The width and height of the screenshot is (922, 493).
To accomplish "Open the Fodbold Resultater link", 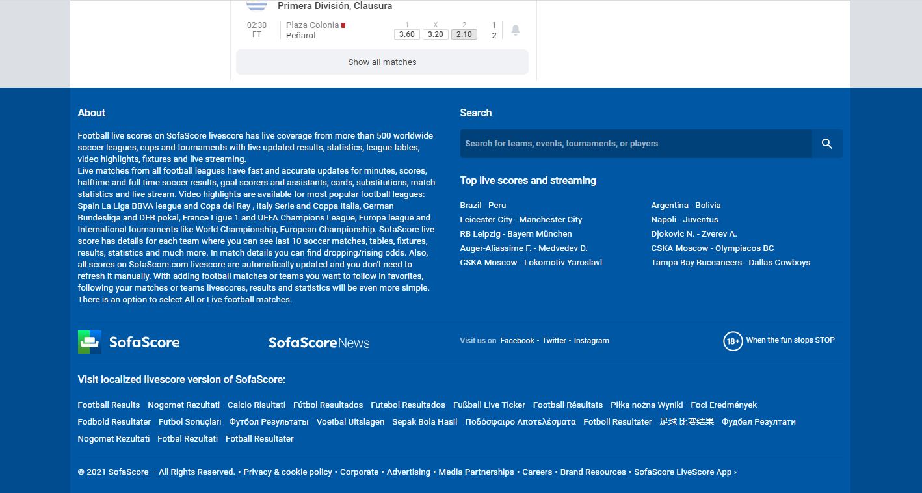I will pyautogui.click(x=114, y=422).
